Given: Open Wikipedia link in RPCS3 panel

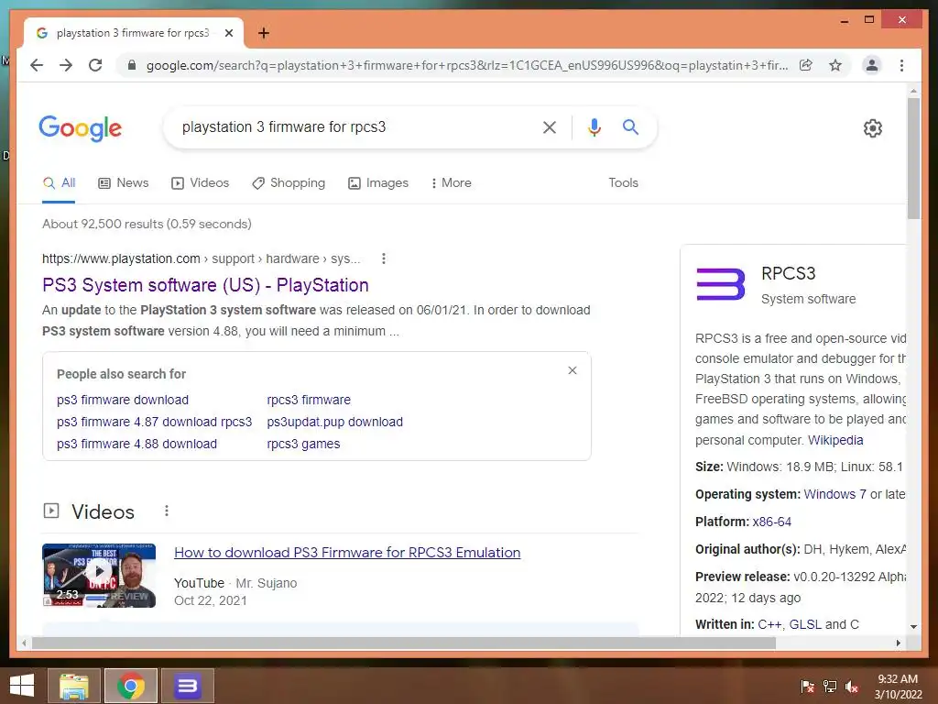Looking at the screenshot, I should 835,440.
